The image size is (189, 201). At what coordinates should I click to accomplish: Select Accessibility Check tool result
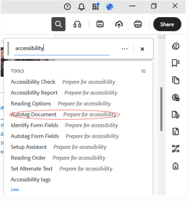pyautogui.click(x=63, y=82)
